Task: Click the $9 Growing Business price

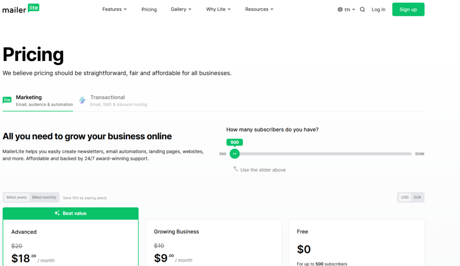Action: tap(164, 258)
